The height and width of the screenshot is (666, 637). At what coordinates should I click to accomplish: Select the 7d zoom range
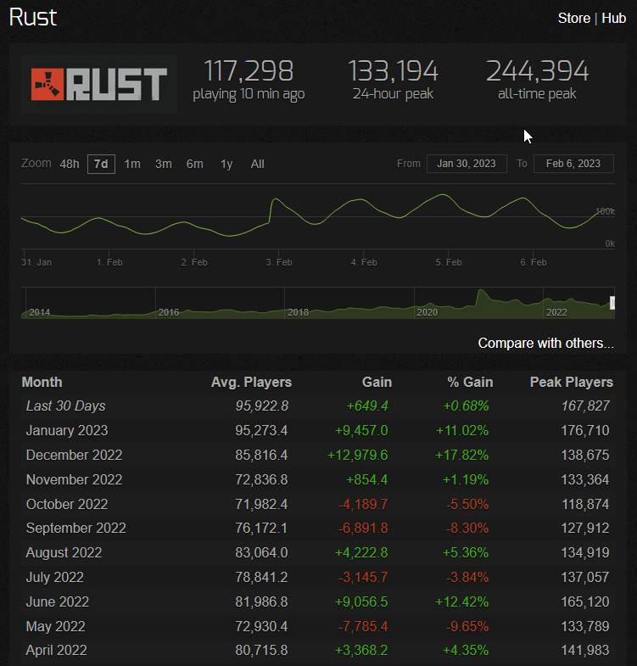(101, 164)
